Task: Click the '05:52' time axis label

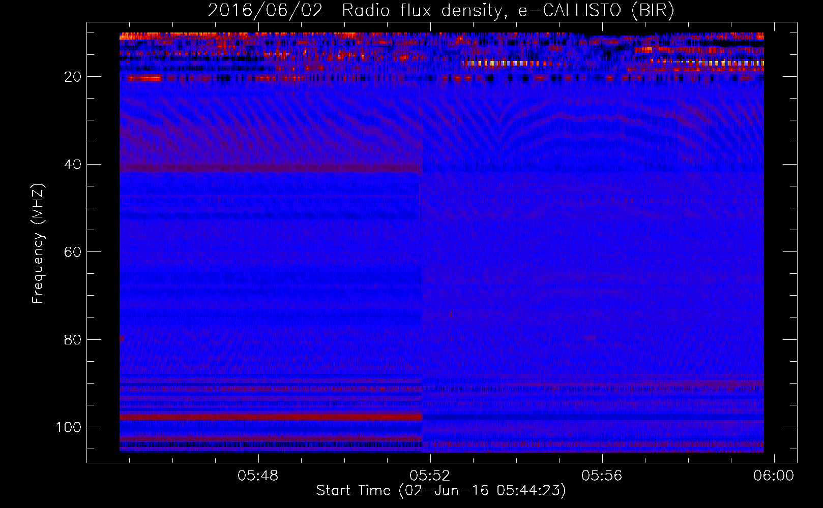Action: coord(430,475)
